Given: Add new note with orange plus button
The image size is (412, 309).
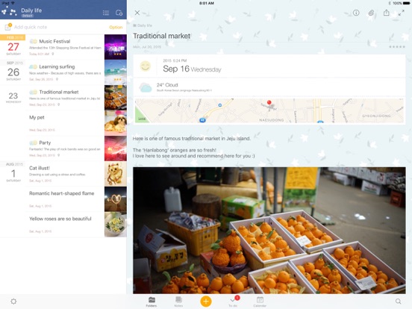Looking at the screenshot, I should (206, 301).
